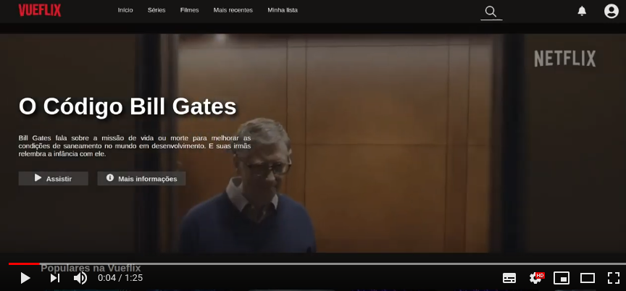This screenshot has width=626, height=291.
Task: Click the Vueflix logo
Action: [40, 10]
